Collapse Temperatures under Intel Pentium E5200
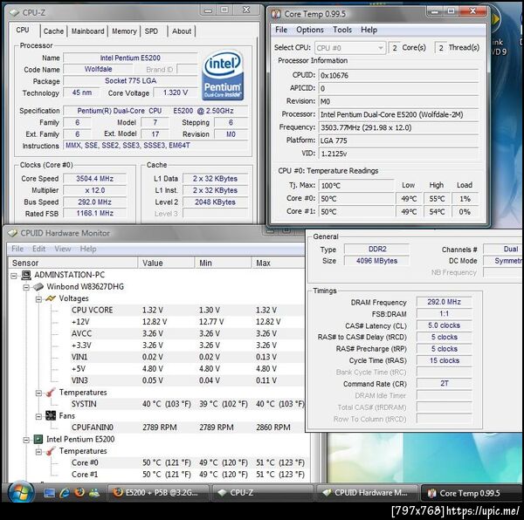The width and height of the screenshot is (524, 520). (x=38, y=452)
